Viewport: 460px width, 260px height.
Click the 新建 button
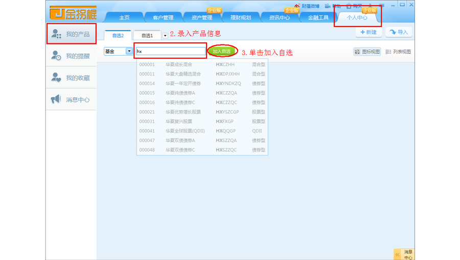click(x=368, y=32)
